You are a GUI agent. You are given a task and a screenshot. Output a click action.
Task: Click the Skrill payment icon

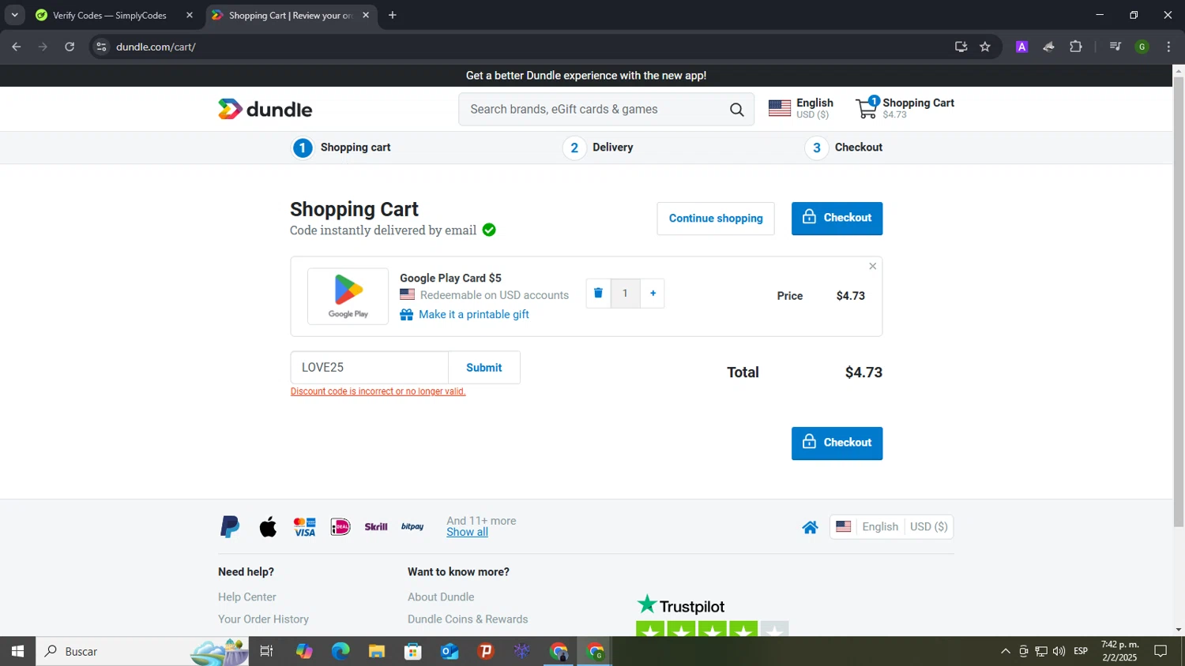(376, 527)
